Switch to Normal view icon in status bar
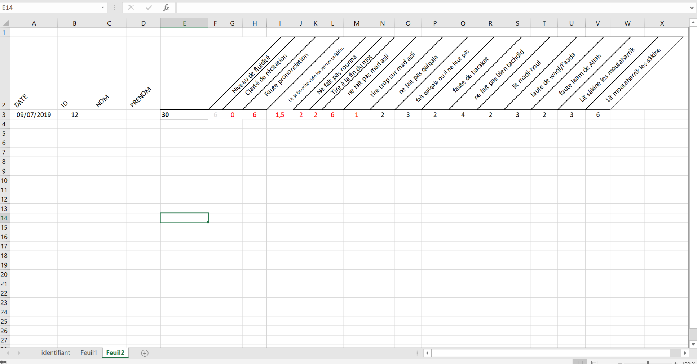 (x=580, y=362)
